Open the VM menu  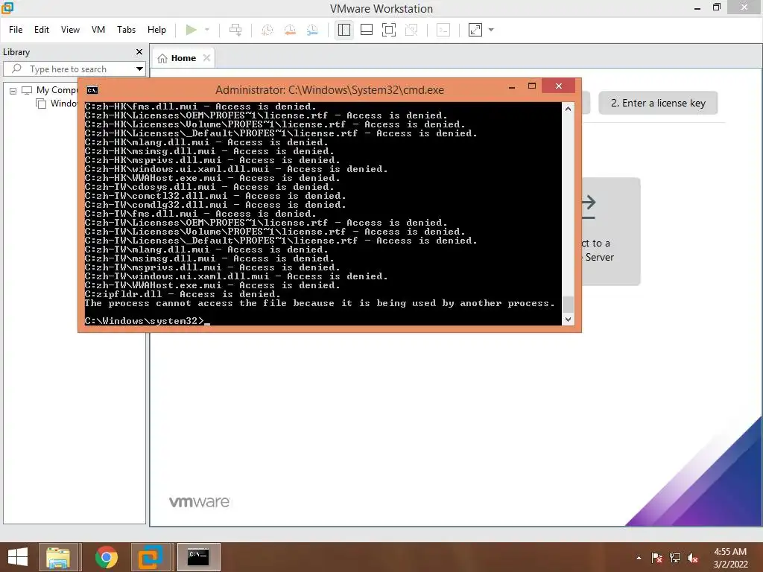98,30
